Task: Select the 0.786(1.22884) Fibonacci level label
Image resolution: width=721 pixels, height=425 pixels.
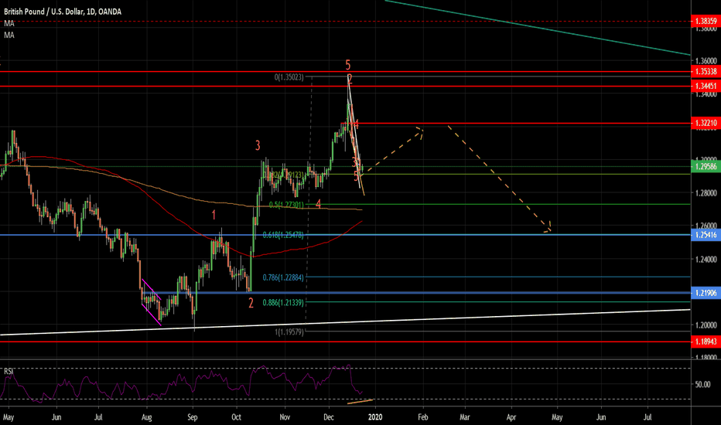Action: click(x=283, y=277)
